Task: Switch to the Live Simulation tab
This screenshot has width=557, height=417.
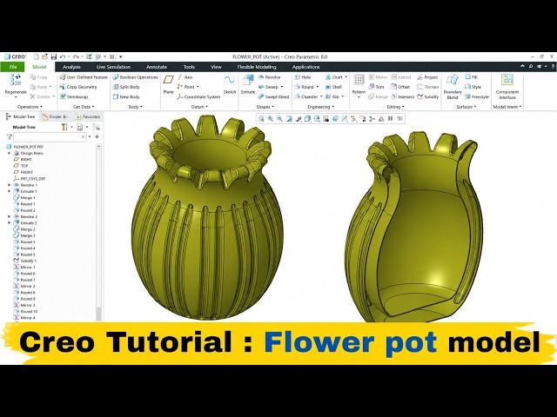Action: tap(113, 67)
